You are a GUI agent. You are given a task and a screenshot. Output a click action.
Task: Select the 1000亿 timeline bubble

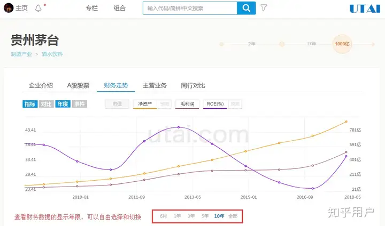342,44
